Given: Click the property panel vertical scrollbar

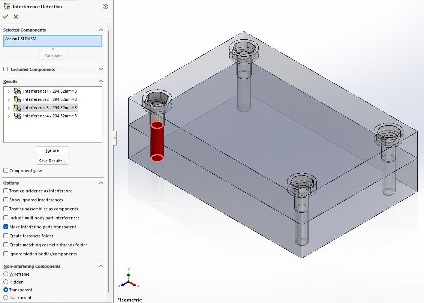Looking at the screenshot, I should click(x=109, y=162).
